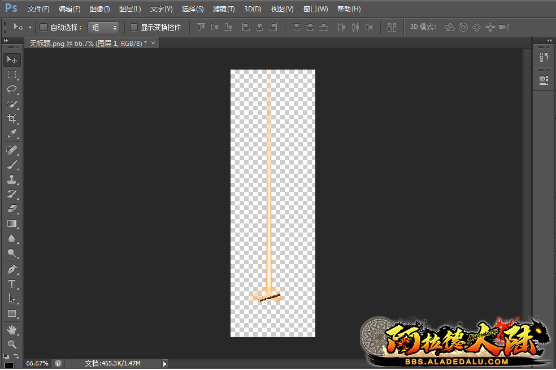Expand the Move tool preset picker arrow
The image size is (556, 370).
click(x=30, y=27)
